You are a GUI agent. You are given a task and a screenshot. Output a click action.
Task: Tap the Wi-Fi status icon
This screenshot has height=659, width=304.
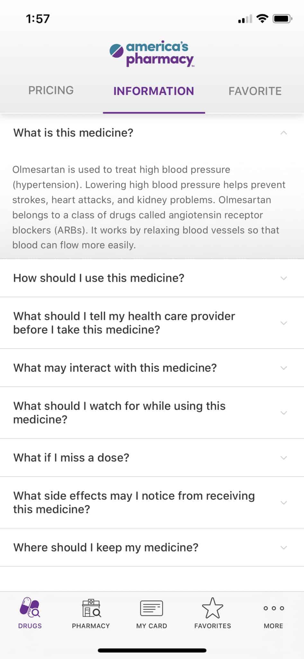point(263,19)
